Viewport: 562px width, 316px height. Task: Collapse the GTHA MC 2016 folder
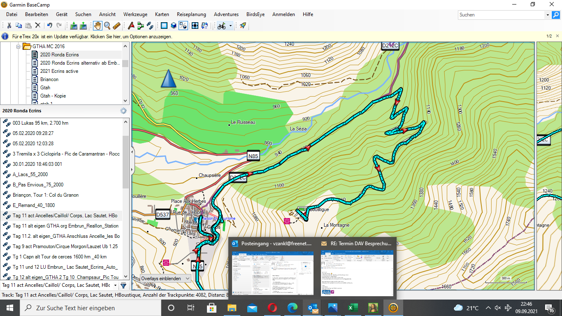coord(19,46)
